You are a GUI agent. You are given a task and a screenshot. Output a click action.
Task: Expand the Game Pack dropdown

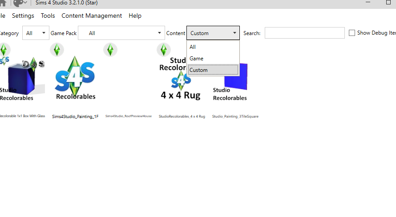121,33
